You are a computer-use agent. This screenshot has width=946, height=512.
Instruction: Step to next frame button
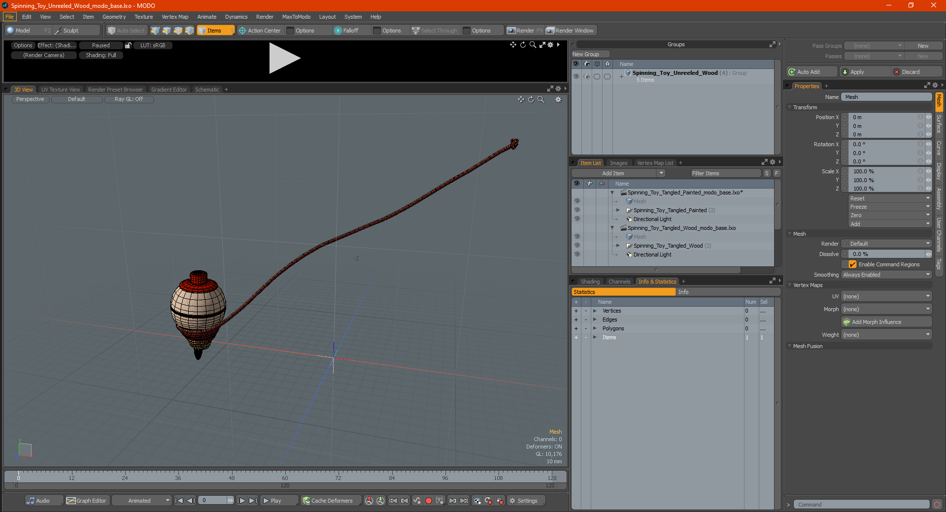point(241,501)
